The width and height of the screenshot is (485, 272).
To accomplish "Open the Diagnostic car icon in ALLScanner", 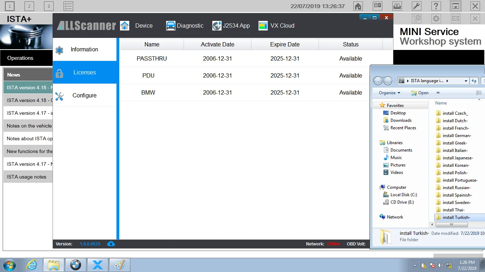I will point(171,25).
